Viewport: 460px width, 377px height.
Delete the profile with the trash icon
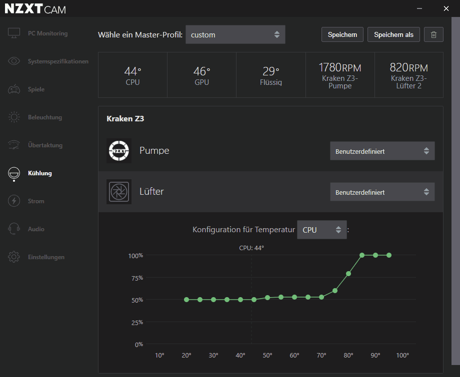[x=433, y=34]
